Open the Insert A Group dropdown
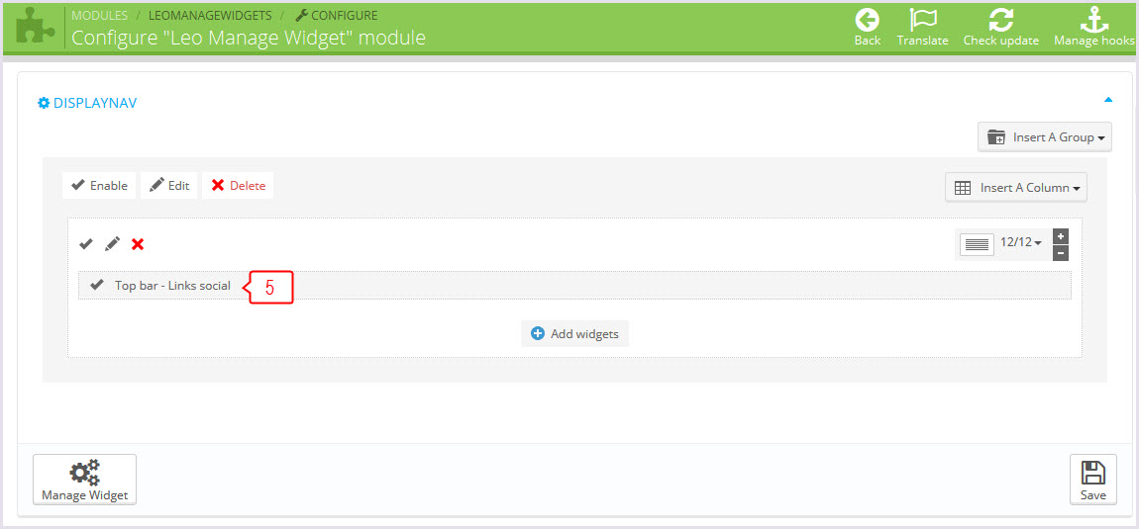The width and height of the screenshot is (1139, 529). [x=1045, y=137]
